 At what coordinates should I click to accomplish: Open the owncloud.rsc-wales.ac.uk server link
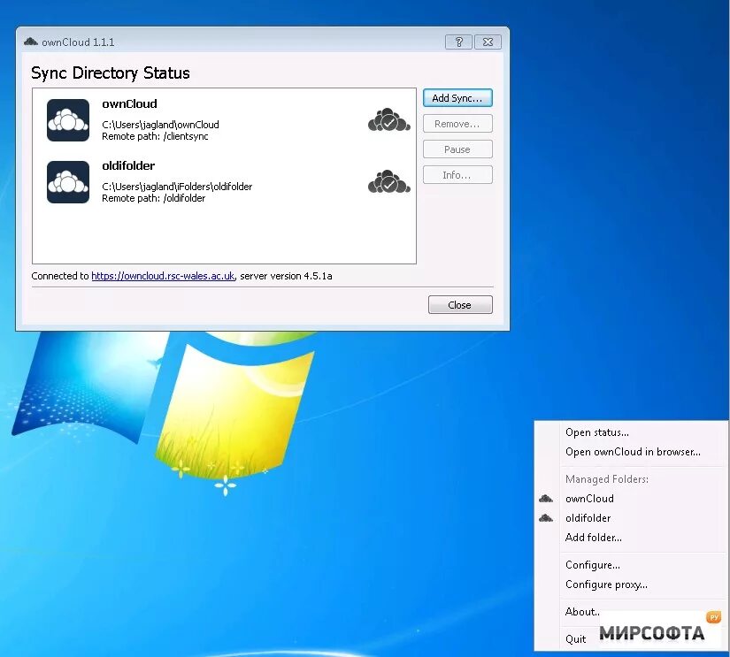163,276
